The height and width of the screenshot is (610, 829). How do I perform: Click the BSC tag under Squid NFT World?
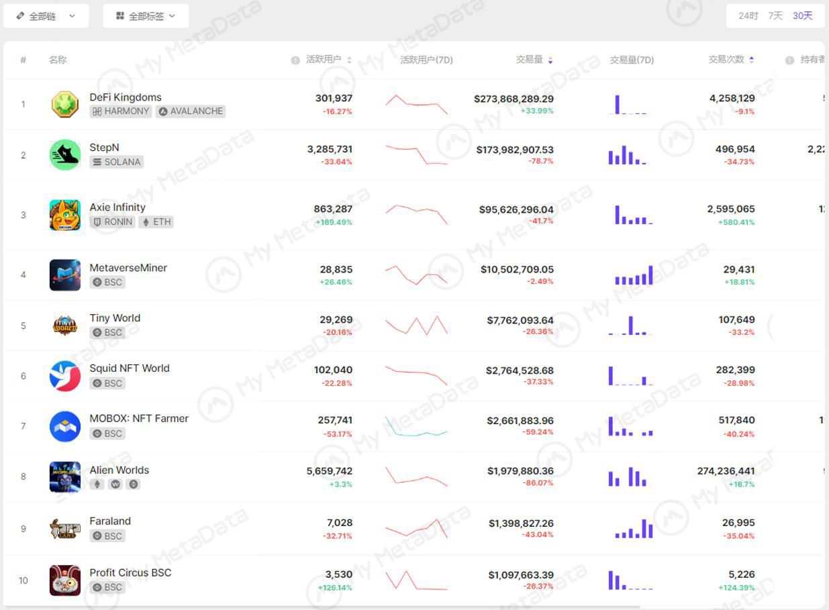(x=107, y=383)
